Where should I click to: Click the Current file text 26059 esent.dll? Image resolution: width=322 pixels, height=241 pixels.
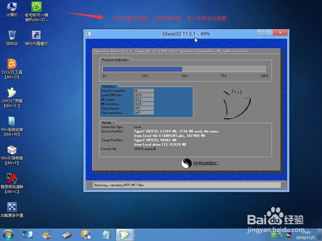pyautogui.click(x=145, y=149)
